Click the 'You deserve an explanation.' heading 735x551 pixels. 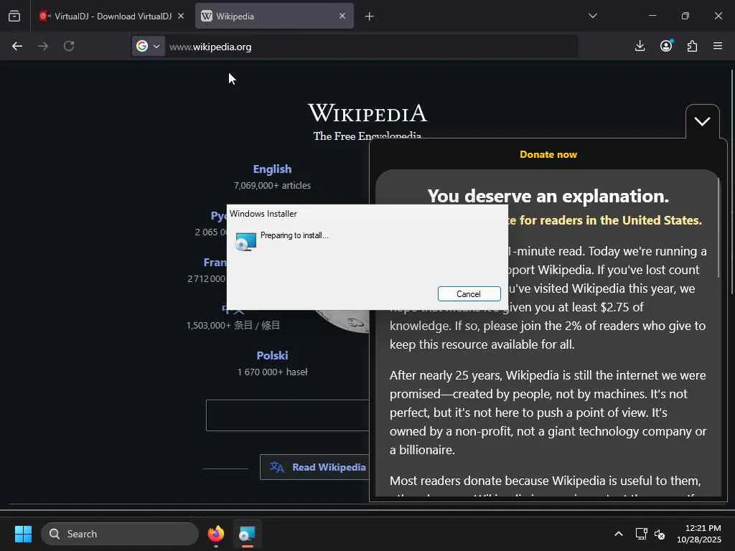(548, 197)
